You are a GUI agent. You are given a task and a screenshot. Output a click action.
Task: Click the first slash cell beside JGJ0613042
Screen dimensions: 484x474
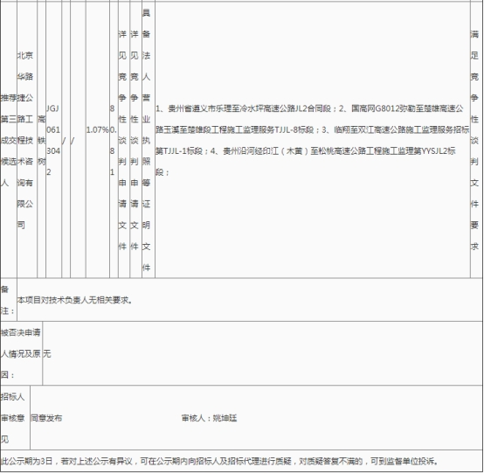tap(66, 141)
